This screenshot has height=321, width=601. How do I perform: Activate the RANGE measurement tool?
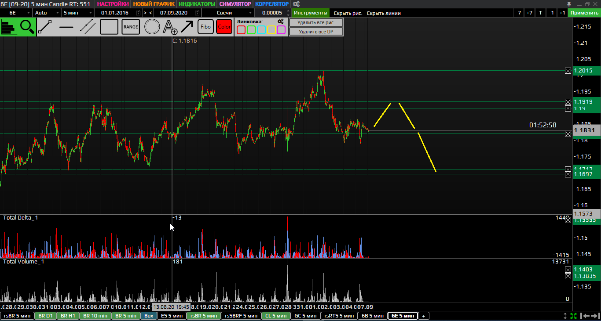coord(131,27)
